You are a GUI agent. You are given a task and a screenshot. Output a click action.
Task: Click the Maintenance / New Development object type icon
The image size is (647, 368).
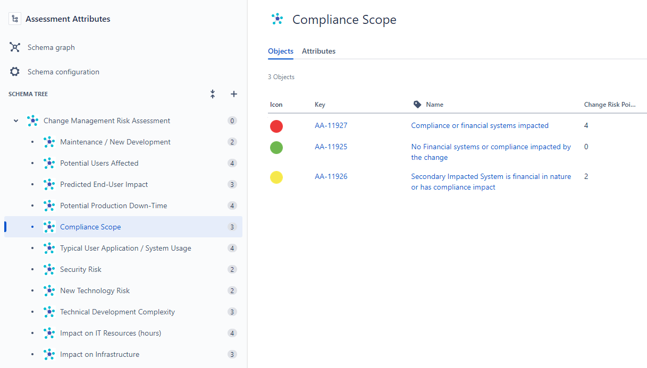click(x=49, y=142)
